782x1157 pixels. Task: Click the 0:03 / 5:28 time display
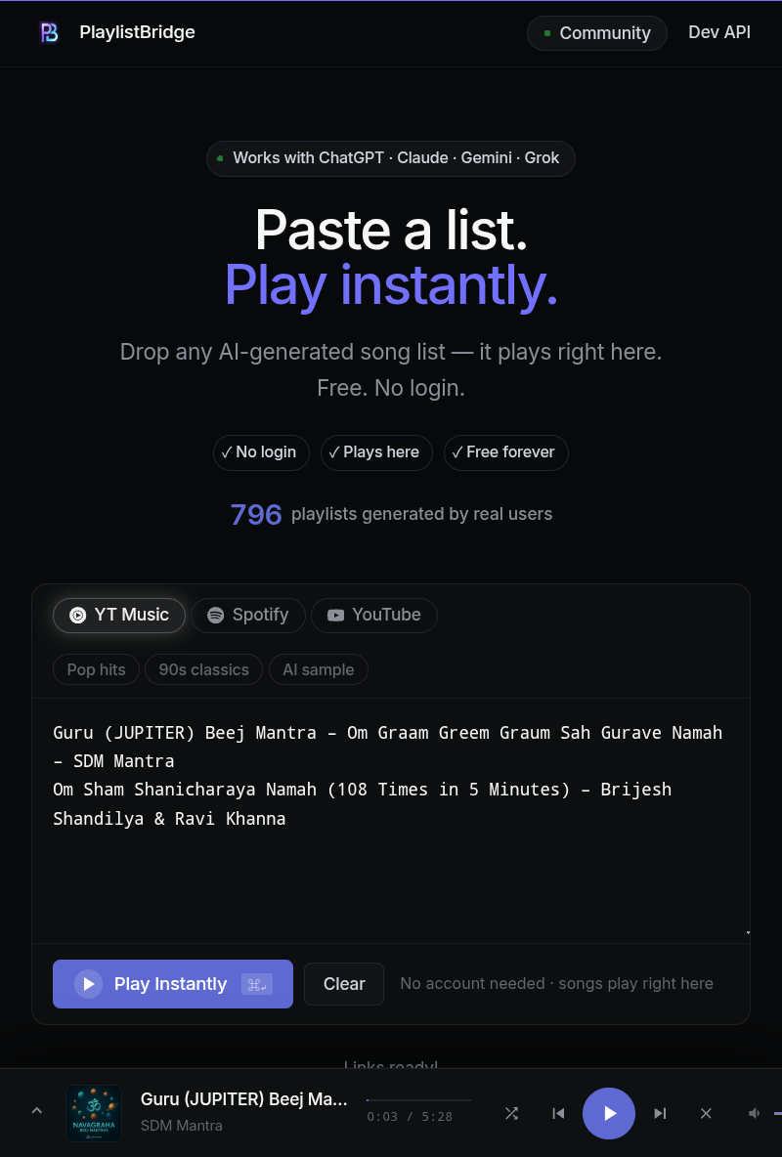tap(410, 1117)
